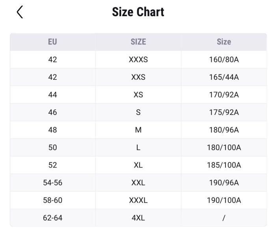Image resolution: width=276 pixels, height=231 pixels.
Task: Click the 165/44A measurement cell
Action: point(224,77)
